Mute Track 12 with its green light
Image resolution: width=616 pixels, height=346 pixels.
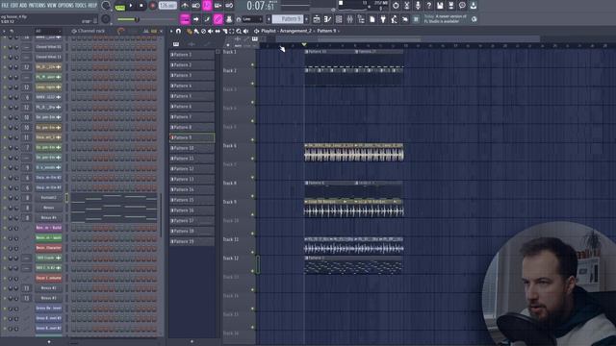point(252,271)
